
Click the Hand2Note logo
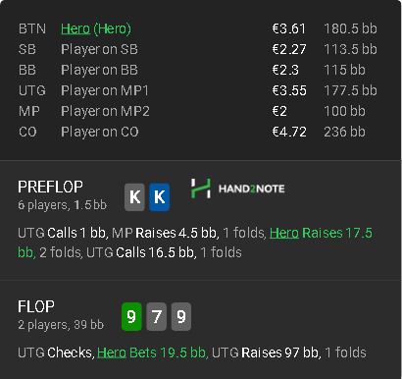[x=237, y=189]
